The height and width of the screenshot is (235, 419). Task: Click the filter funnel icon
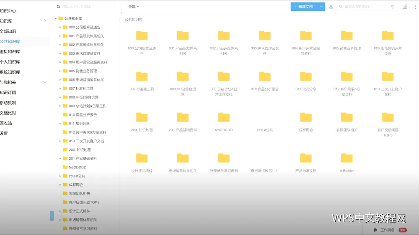[x=392, y=7]
